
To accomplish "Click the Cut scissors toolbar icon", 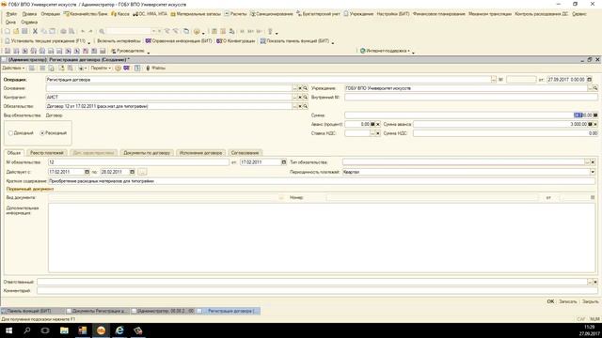I will [x=35, y=31].
